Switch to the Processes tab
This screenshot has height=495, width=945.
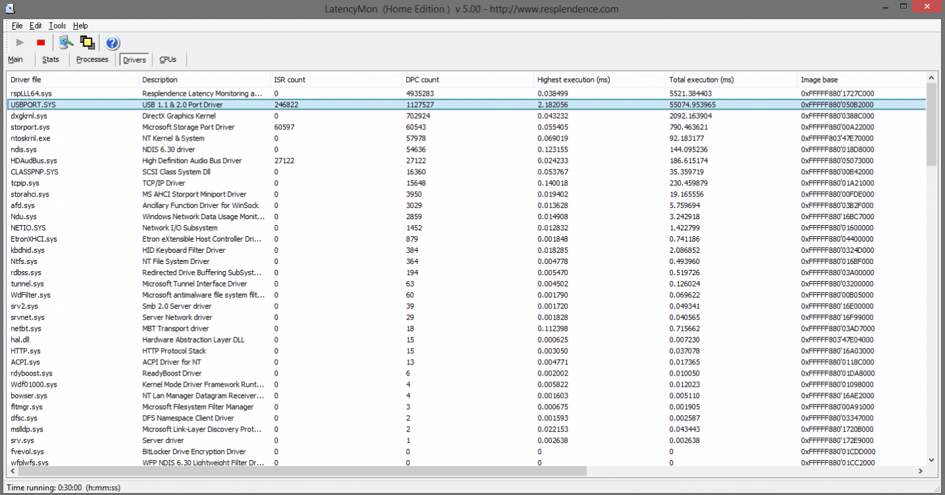coord(92,59)
